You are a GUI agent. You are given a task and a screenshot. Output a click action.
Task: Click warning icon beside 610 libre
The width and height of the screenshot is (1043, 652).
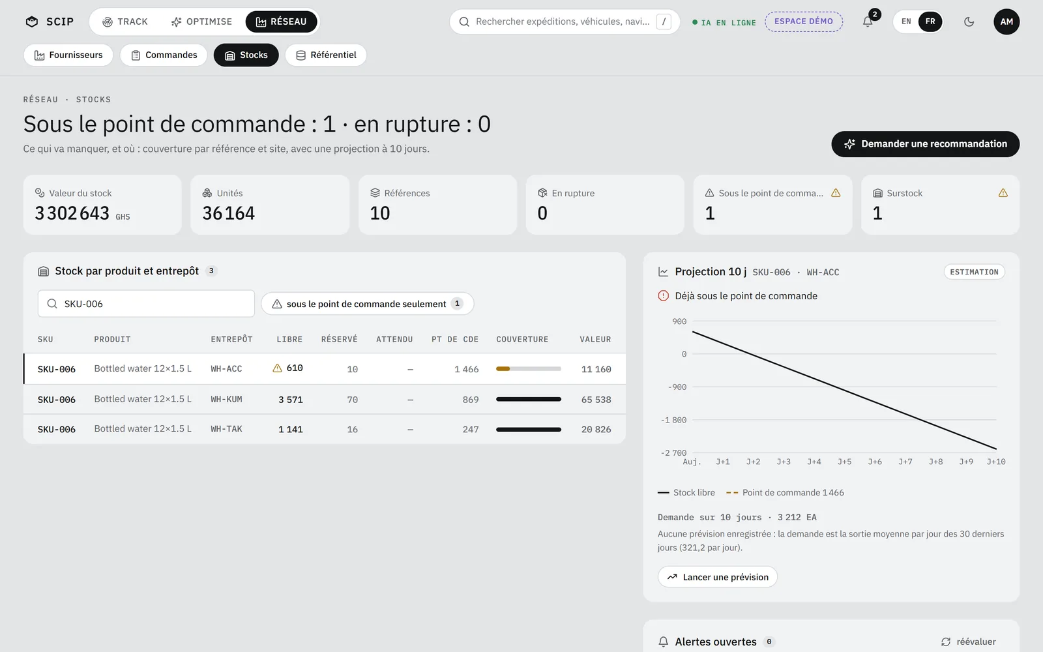pos(277,368)
